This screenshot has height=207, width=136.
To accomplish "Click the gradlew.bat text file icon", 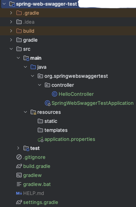I will pos(19,184).
